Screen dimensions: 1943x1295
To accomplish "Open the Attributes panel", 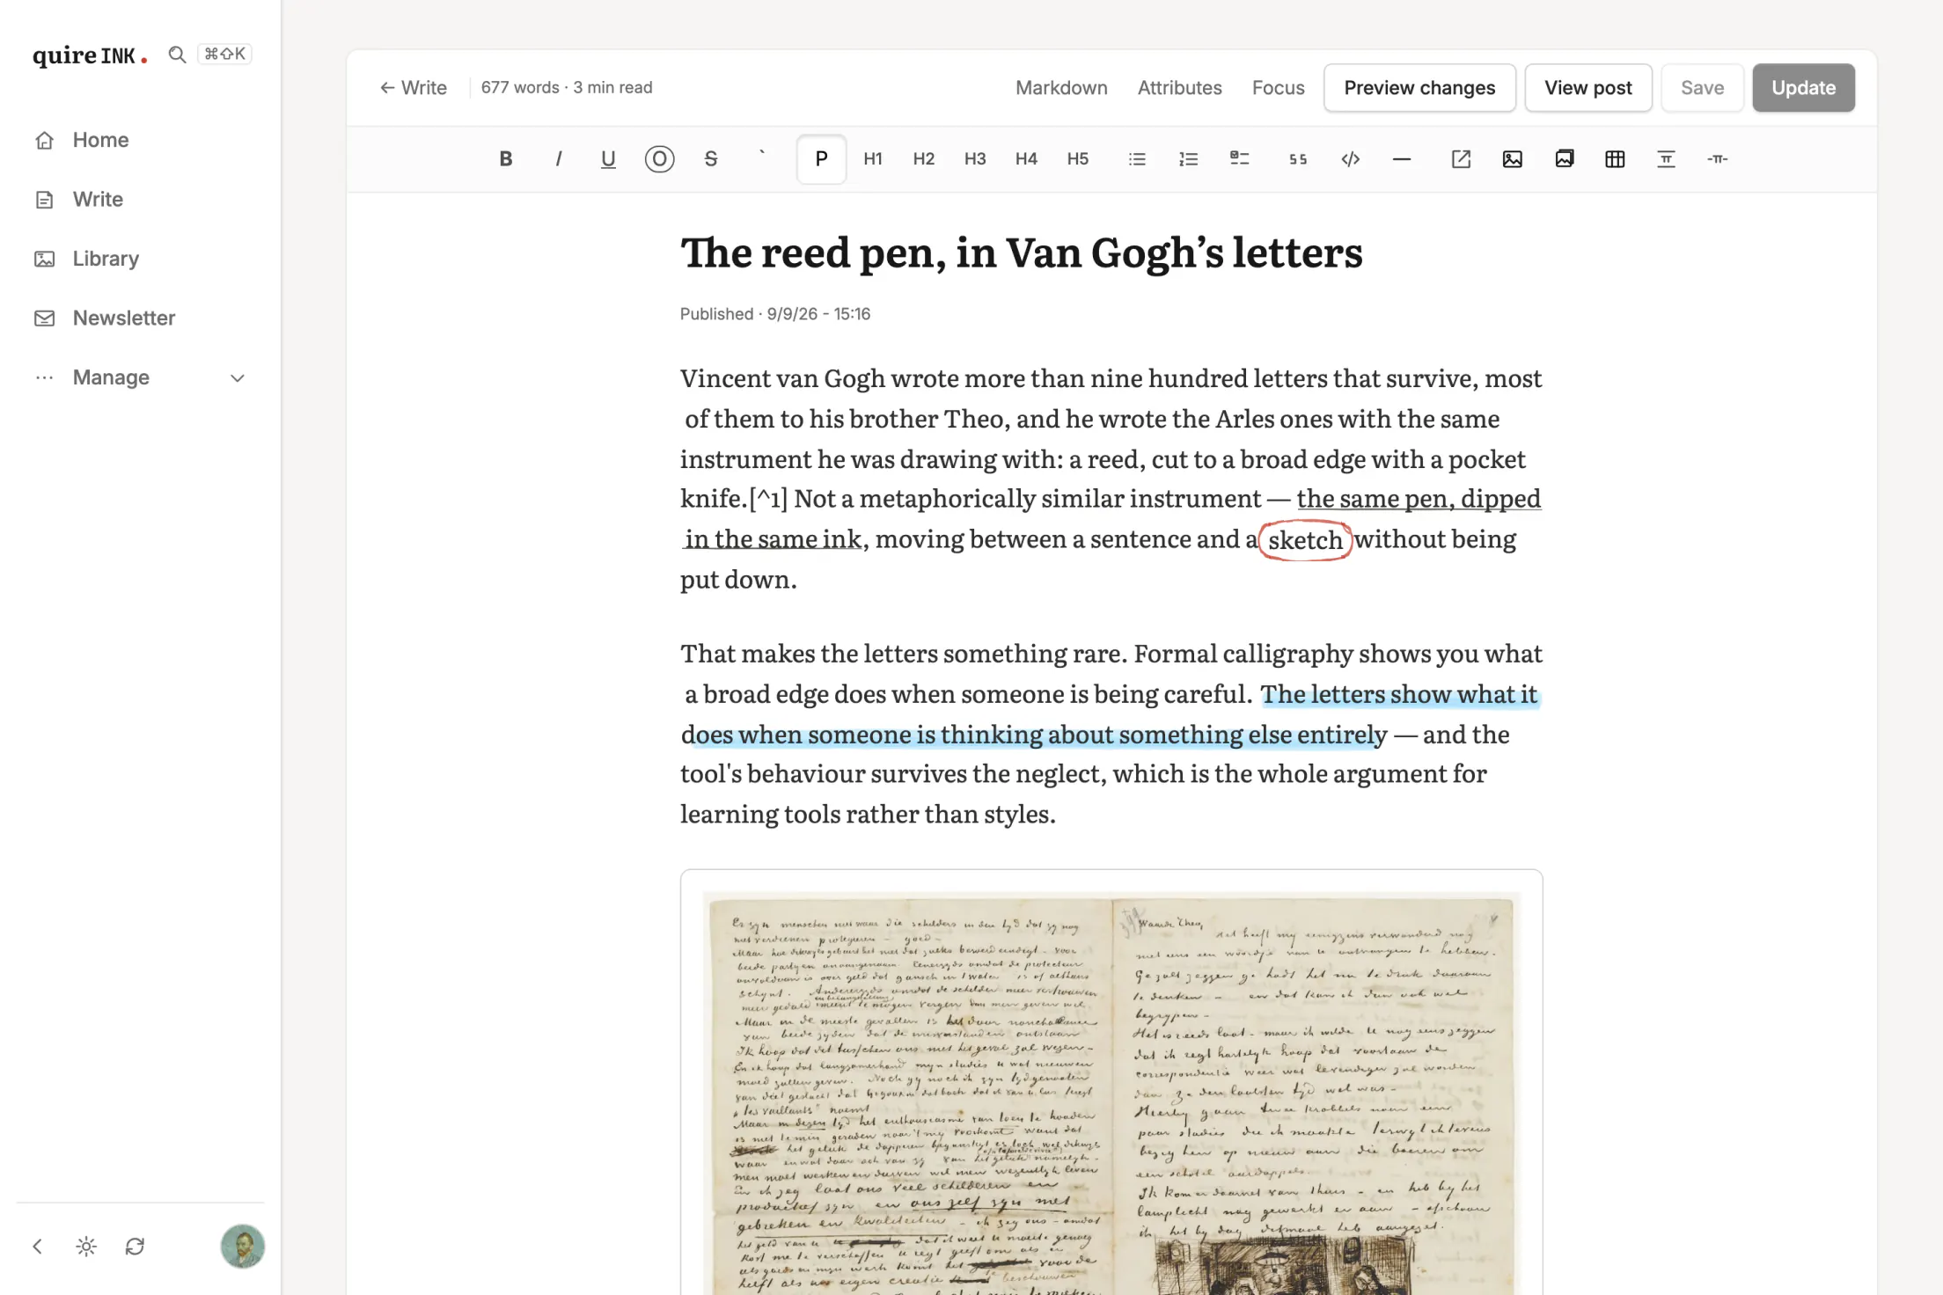I will pos(1179,88).
